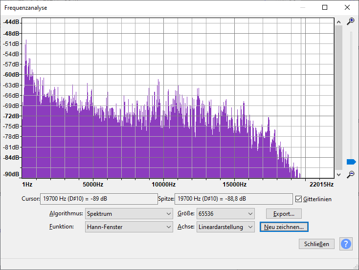Click the Spitze value field
This screenshot has width=359, height=270.
pos(233,199)
